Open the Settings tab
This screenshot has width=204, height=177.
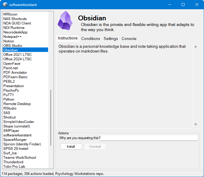111,39
